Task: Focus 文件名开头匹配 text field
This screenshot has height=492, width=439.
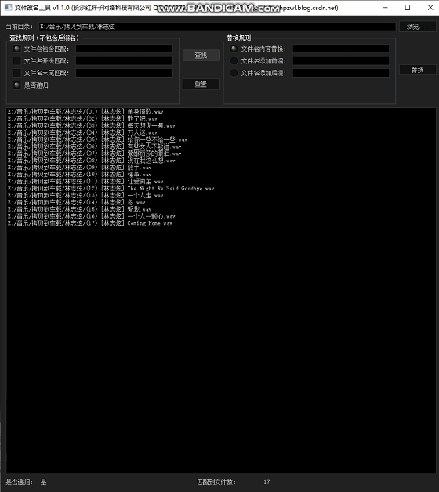Action: [124, 60]
